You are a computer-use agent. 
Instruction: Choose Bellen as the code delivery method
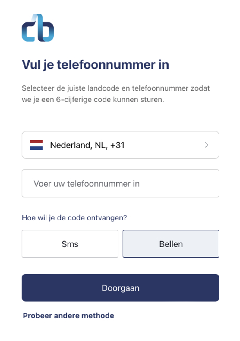(x=171, y=244)
